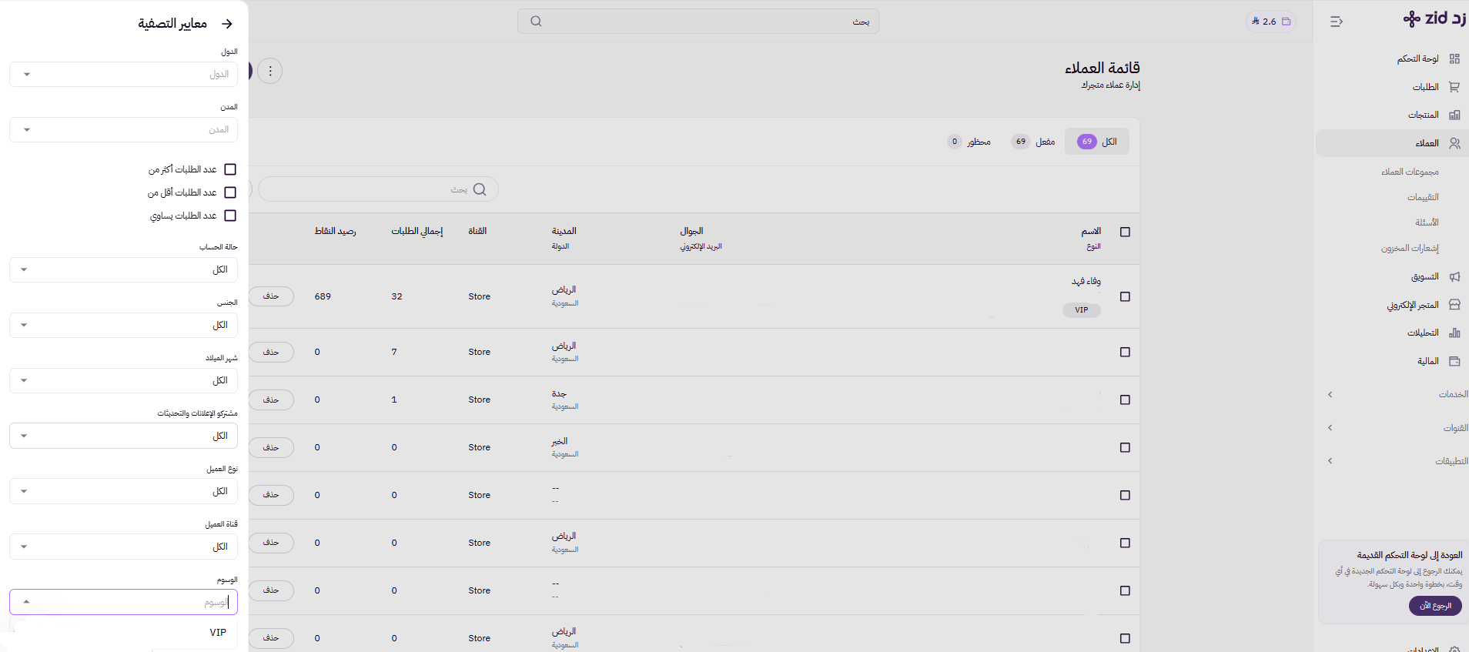Image resolution: width=1469 pixels, height=652 pixels.
Task: Open the three-dot more options menu
Action: [269, 71]
